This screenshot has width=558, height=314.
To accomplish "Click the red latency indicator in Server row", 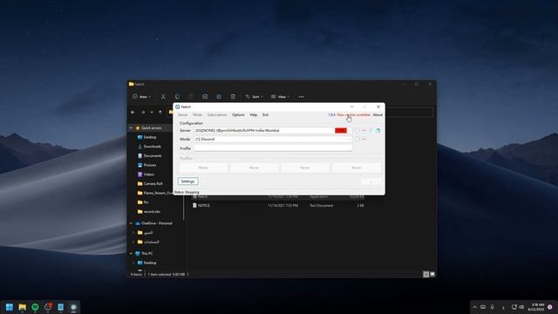I will [x=341, y=131].
